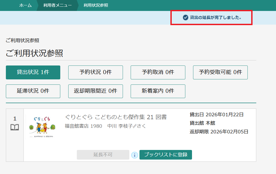The image size is (276, 174).
Task: Switch to the 貸出状況 1件 tab
Action: 33,72
